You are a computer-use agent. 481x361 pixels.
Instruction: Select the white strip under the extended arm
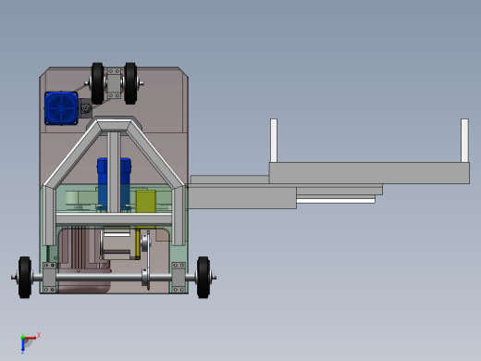(x=336, y=201)
